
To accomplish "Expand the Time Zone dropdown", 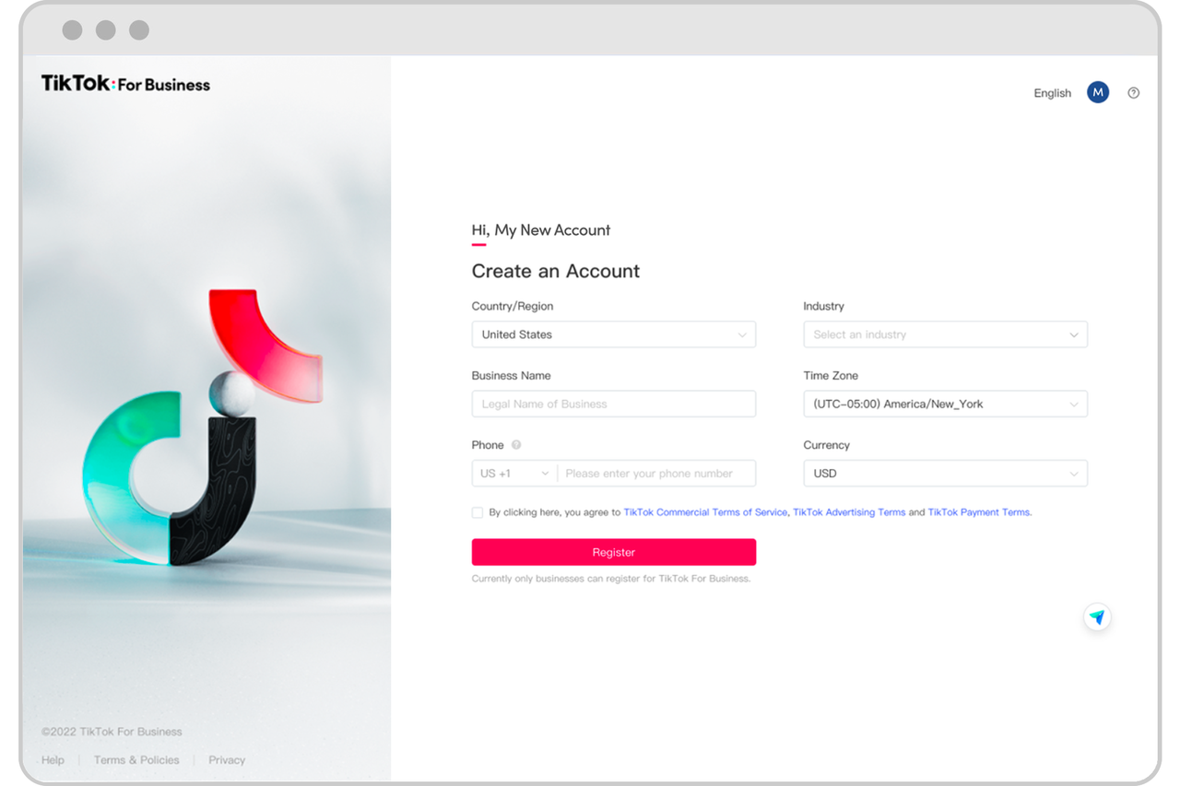I will (945, 404).
